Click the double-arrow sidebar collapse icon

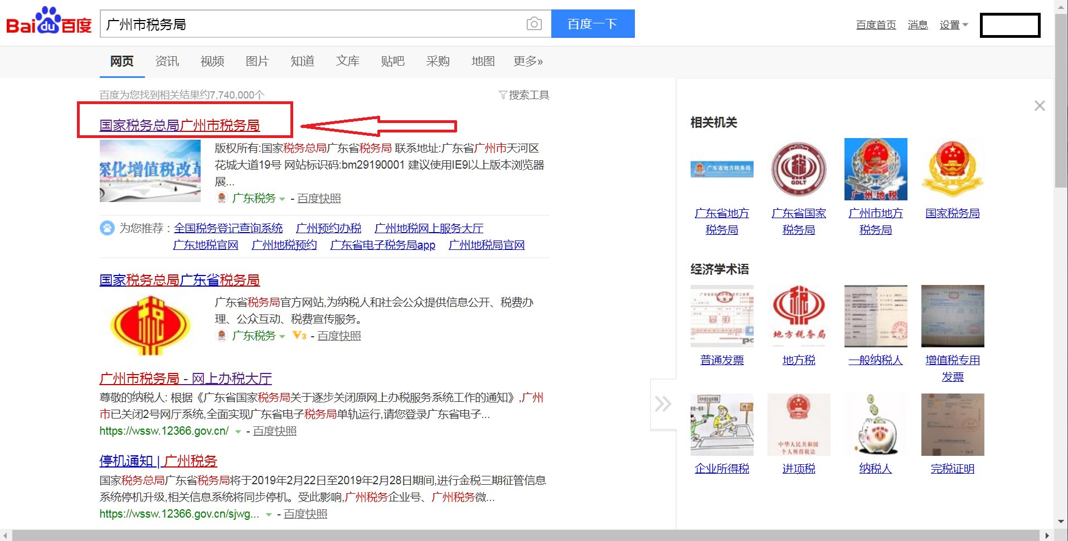[663, 404]
